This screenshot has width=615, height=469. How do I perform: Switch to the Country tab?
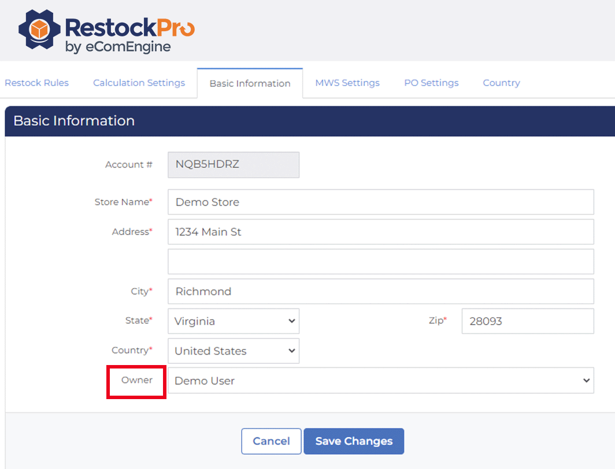coord(501,83)
